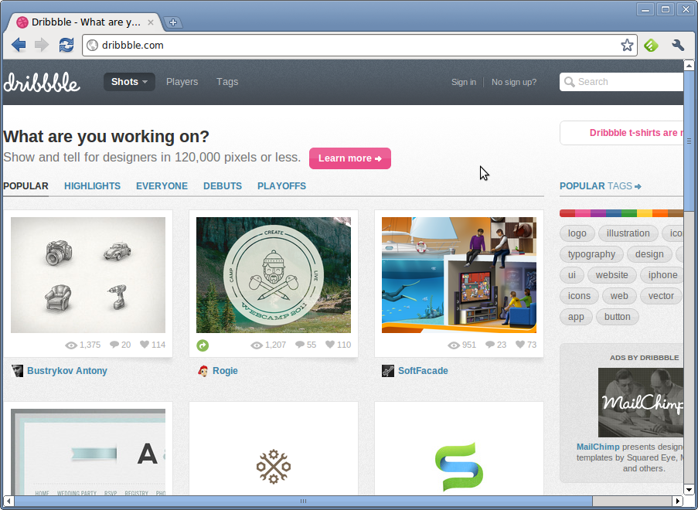
Task: Click the Learn more button
Action: click(x=350, y=158)
